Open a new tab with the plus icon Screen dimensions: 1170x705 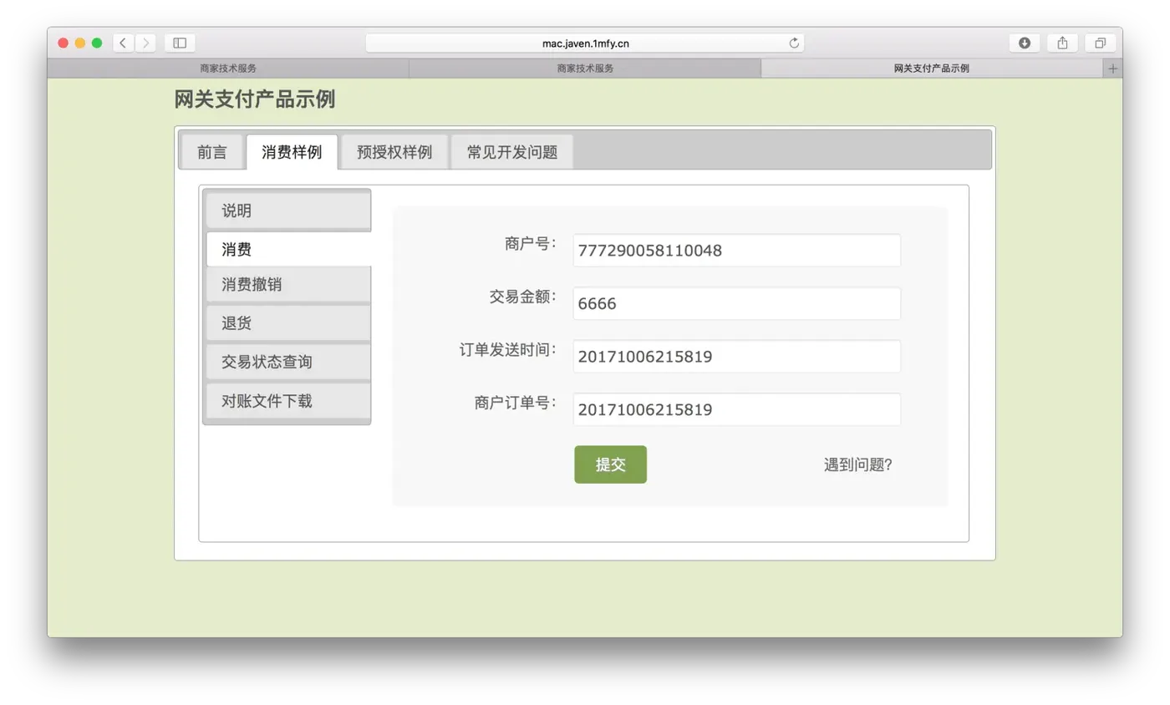click(1114, 68)
